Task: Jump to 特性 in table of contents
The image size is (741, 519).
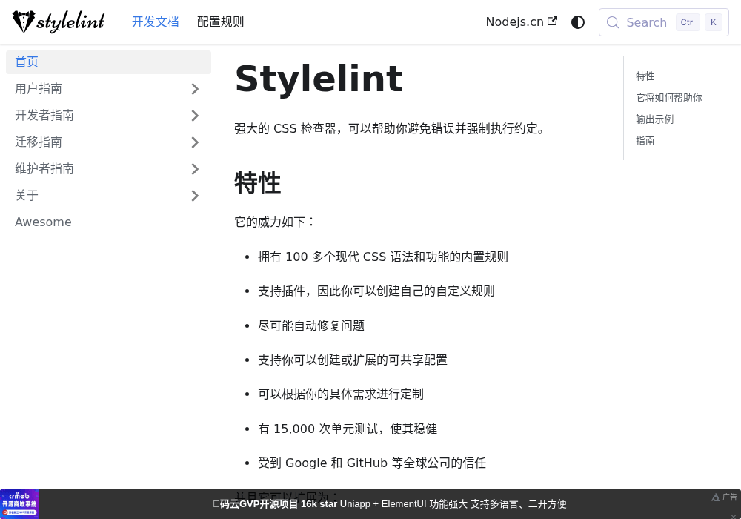Action: coord(645,76)
